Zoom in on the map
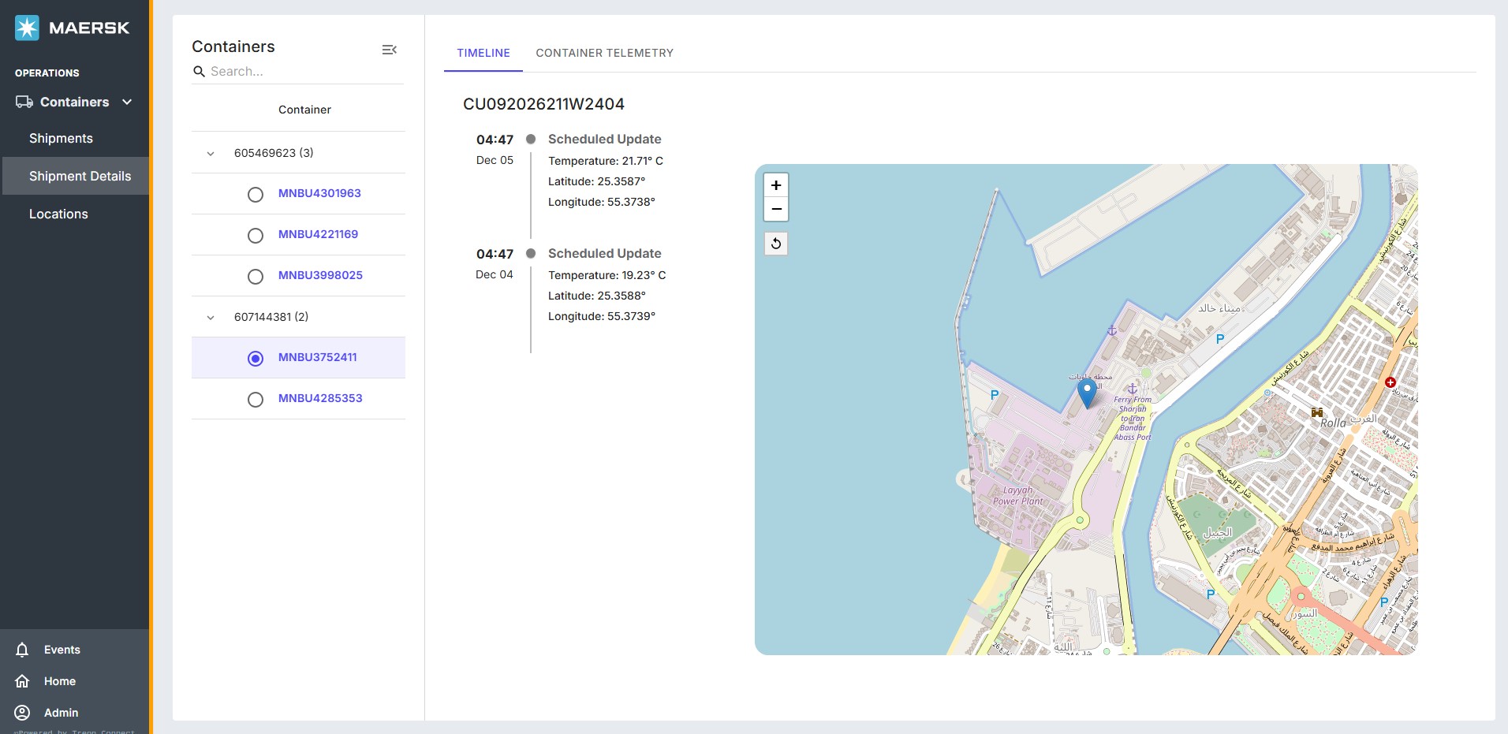The image size is (1508, 734). click(776, 185)
